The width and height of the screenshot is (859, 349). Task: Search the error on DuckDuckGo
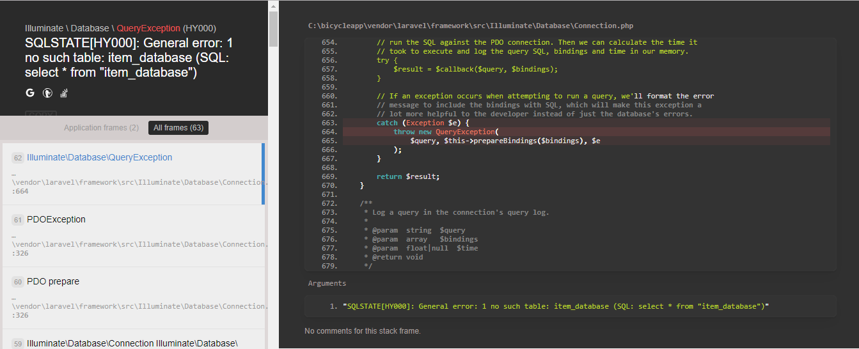pyautogui.click(x=47, y=93)
